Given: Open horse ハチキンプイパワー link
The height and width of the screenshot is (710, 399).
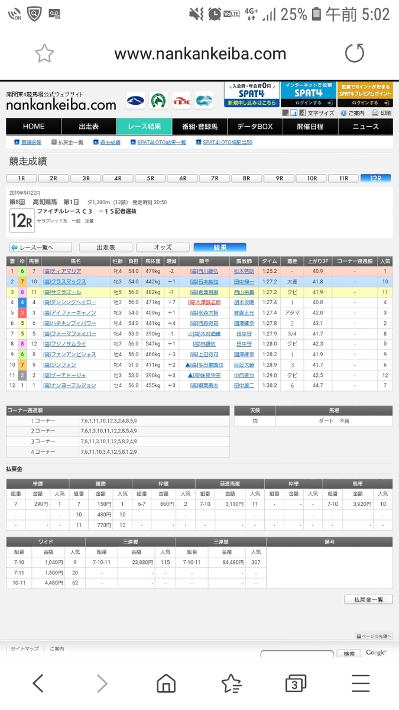Looking at the screenshot, I should tap(69, 324).
